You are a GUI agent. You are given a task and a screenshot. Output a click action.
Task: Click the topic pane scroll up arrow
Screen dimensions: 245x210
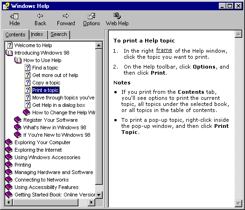238,34
